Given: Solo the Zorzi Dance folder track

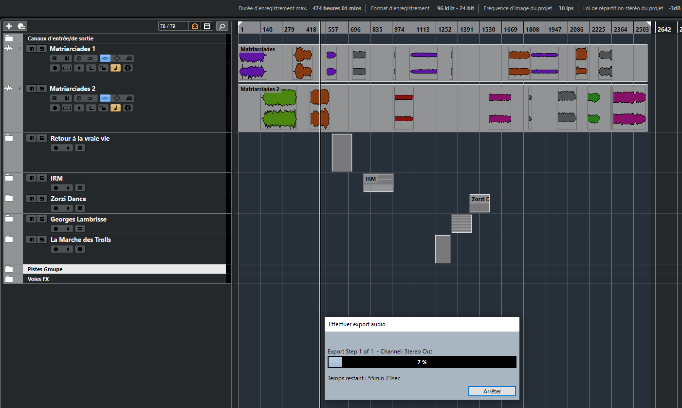Looking at the screenshot, I should (42, 199).
